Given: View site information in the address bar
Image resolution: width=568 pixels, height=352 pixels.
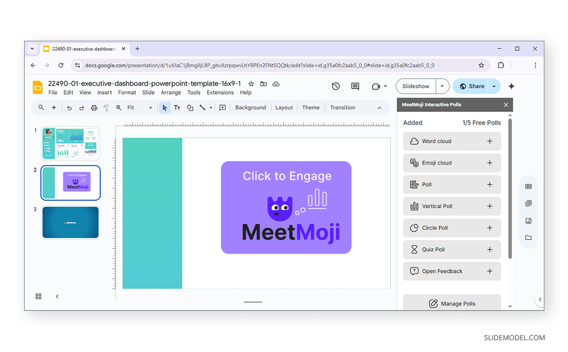Looking at the screenshot, I should point(77,65).
